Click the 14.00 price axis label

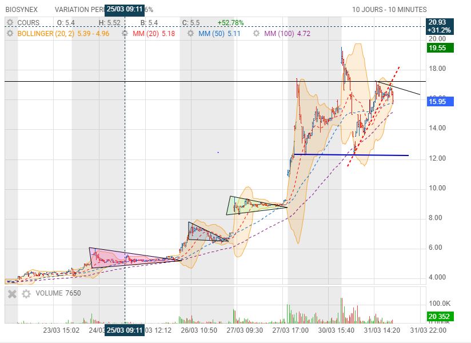(437, 128)
